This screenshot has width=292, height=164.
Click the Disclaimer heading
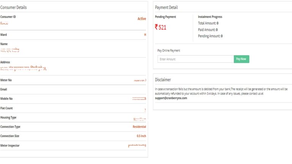click(163, 80)
